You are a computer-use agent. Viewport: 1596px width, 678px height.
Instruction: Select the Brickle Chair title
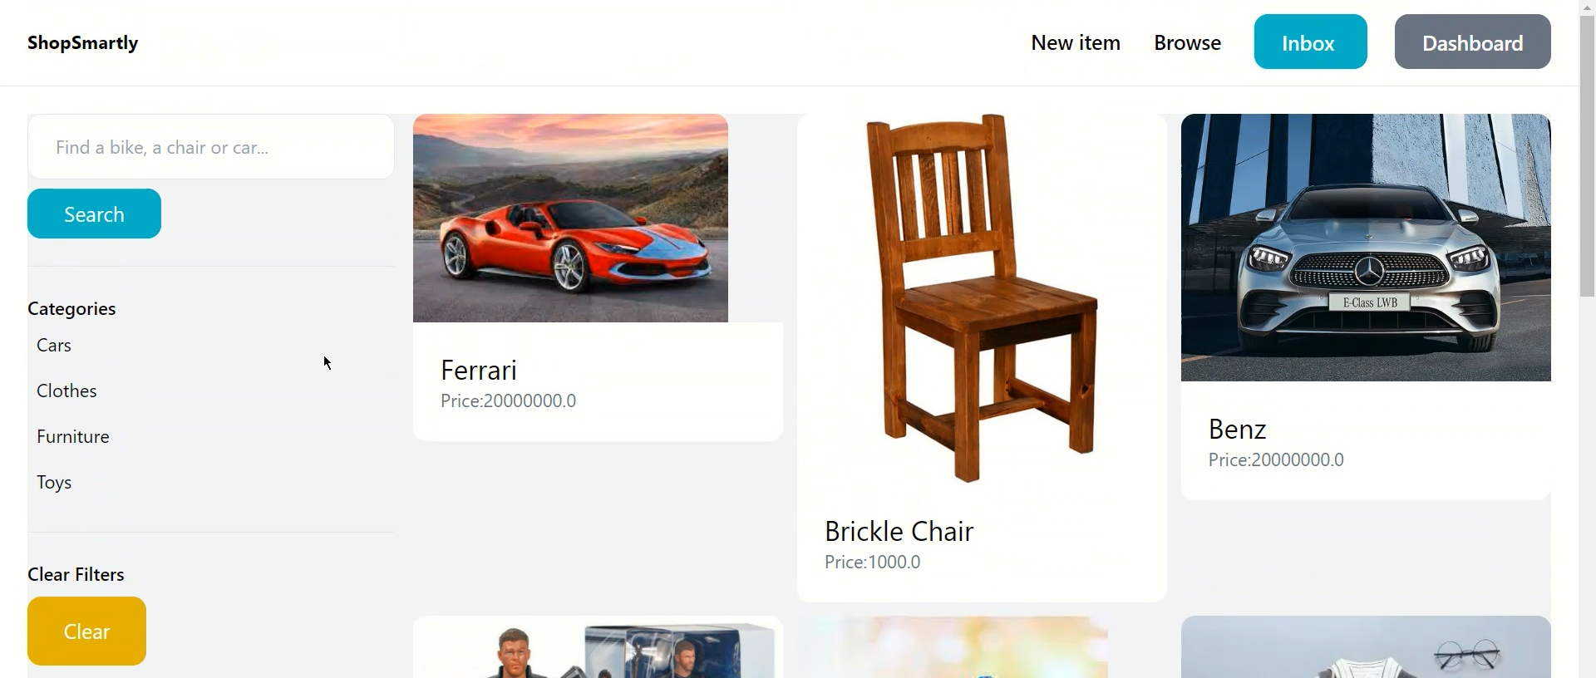tap(899, 531)
